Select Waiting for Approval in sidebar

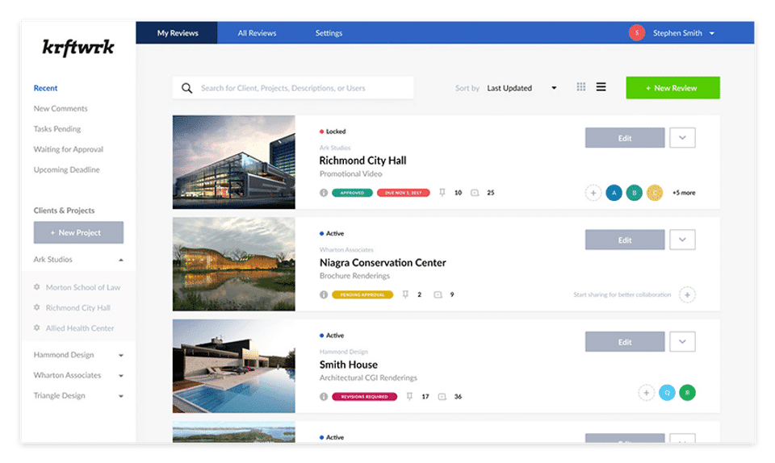coord(68,149)
